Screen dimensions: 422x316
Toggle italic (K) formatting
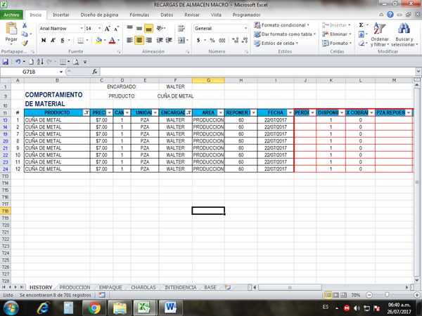[53, 41]
